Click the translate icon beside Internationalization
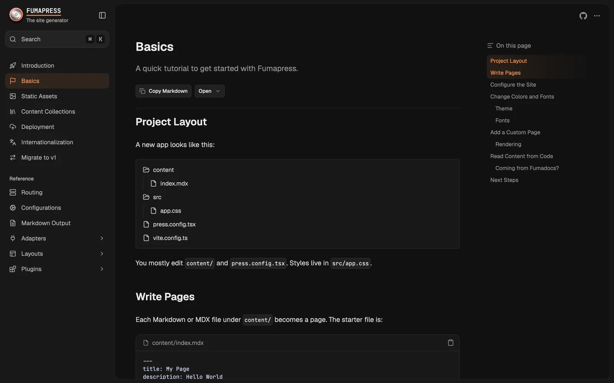The width and height of the screenshot is (614, 383). pyautogui.click(x=13, y=142)
